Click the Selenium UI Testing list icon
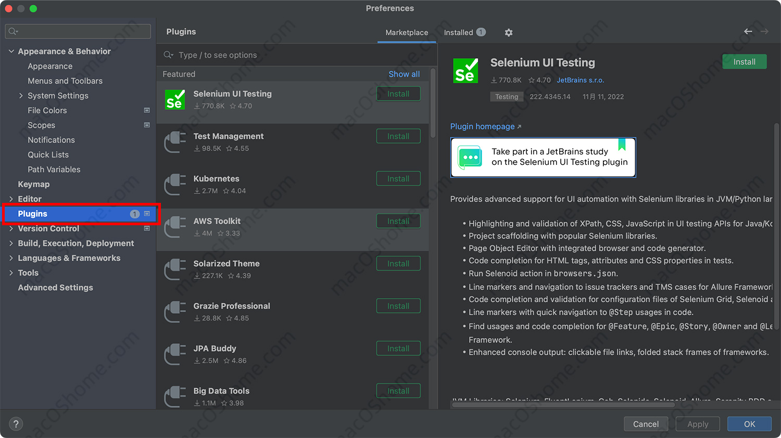The width and height of the screenshot is (781, 438). (175, 99)
